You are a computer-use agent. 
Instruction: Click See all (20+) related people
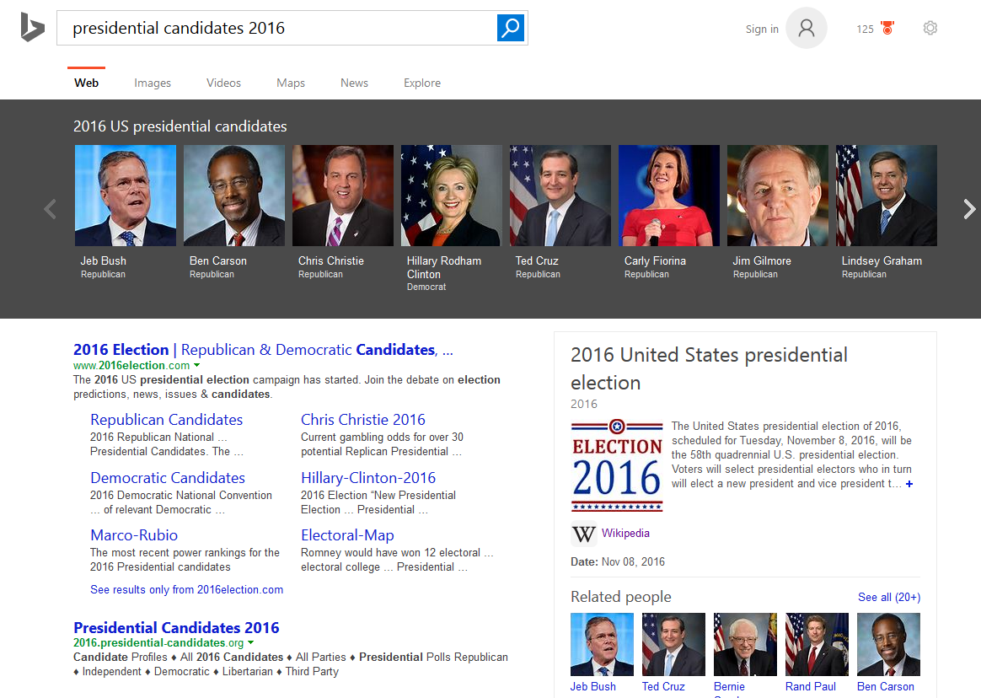tap(889, 597)
